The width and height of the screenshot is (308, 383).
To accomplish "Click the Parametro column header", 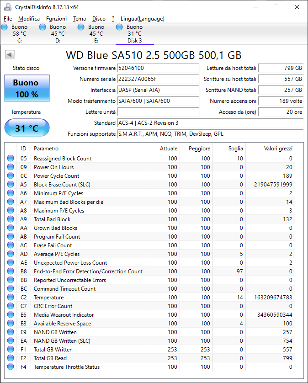I will click(x=89, y=149).
